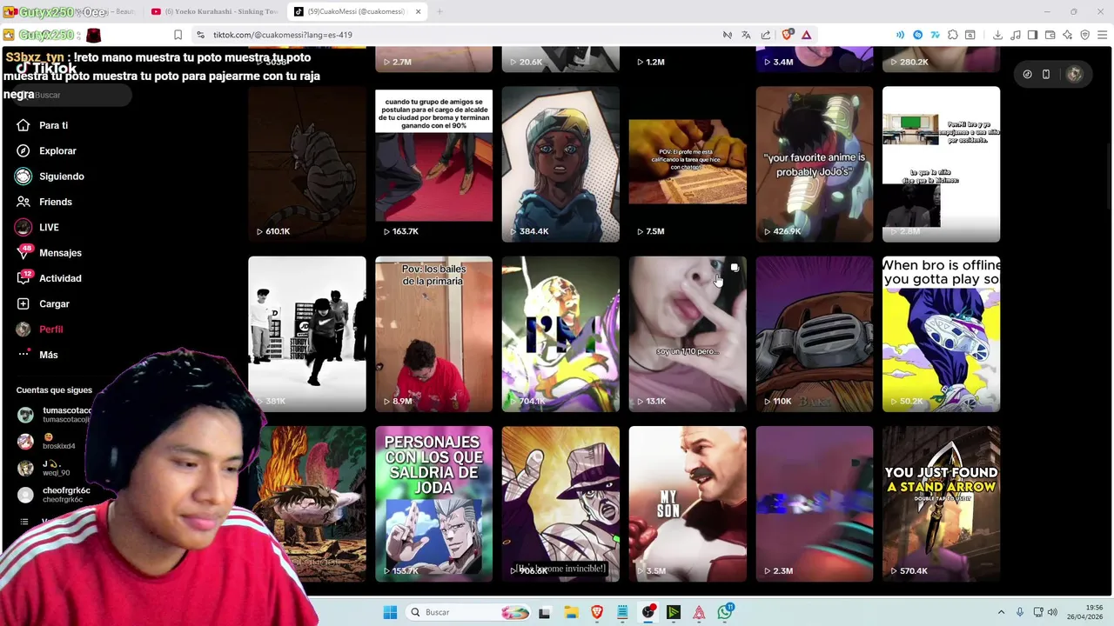Open WhatsApp from the taskbar
Viewport: 1114px width, 626px height.
click(x=725, y=612)
